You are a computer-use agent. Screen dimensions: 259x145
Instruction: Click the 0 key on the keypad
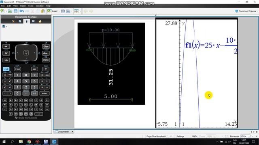(17, 93)
